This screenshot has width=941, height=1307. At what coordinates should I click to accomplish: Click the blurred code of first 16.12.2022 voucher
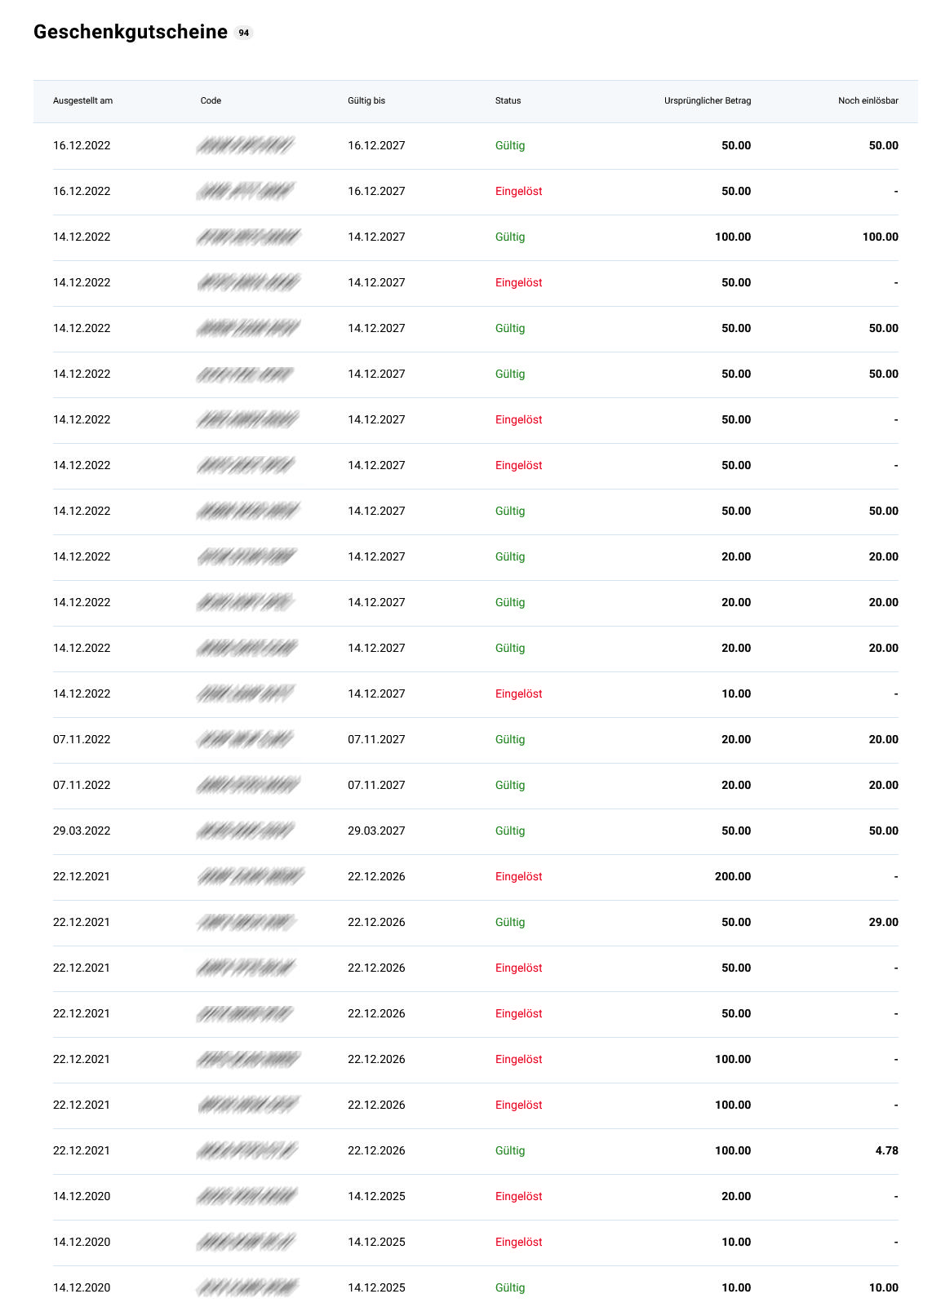coord(245,146)
